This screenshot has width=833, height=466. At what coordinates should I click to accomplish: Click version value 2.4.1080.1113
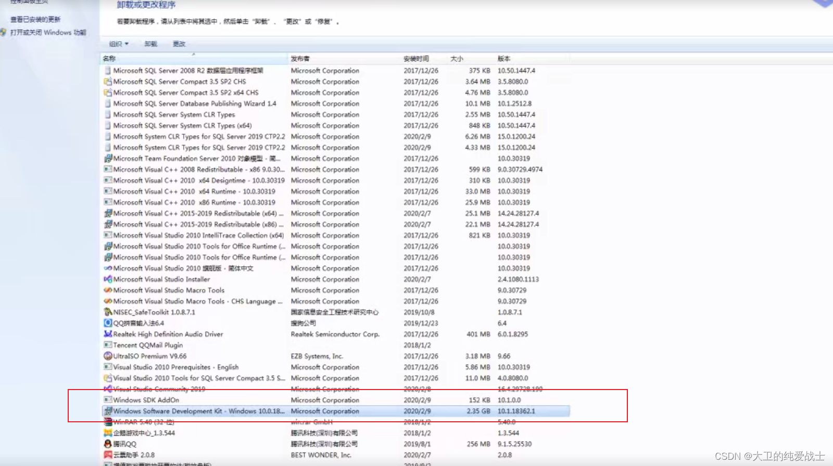tap(518, 279)
